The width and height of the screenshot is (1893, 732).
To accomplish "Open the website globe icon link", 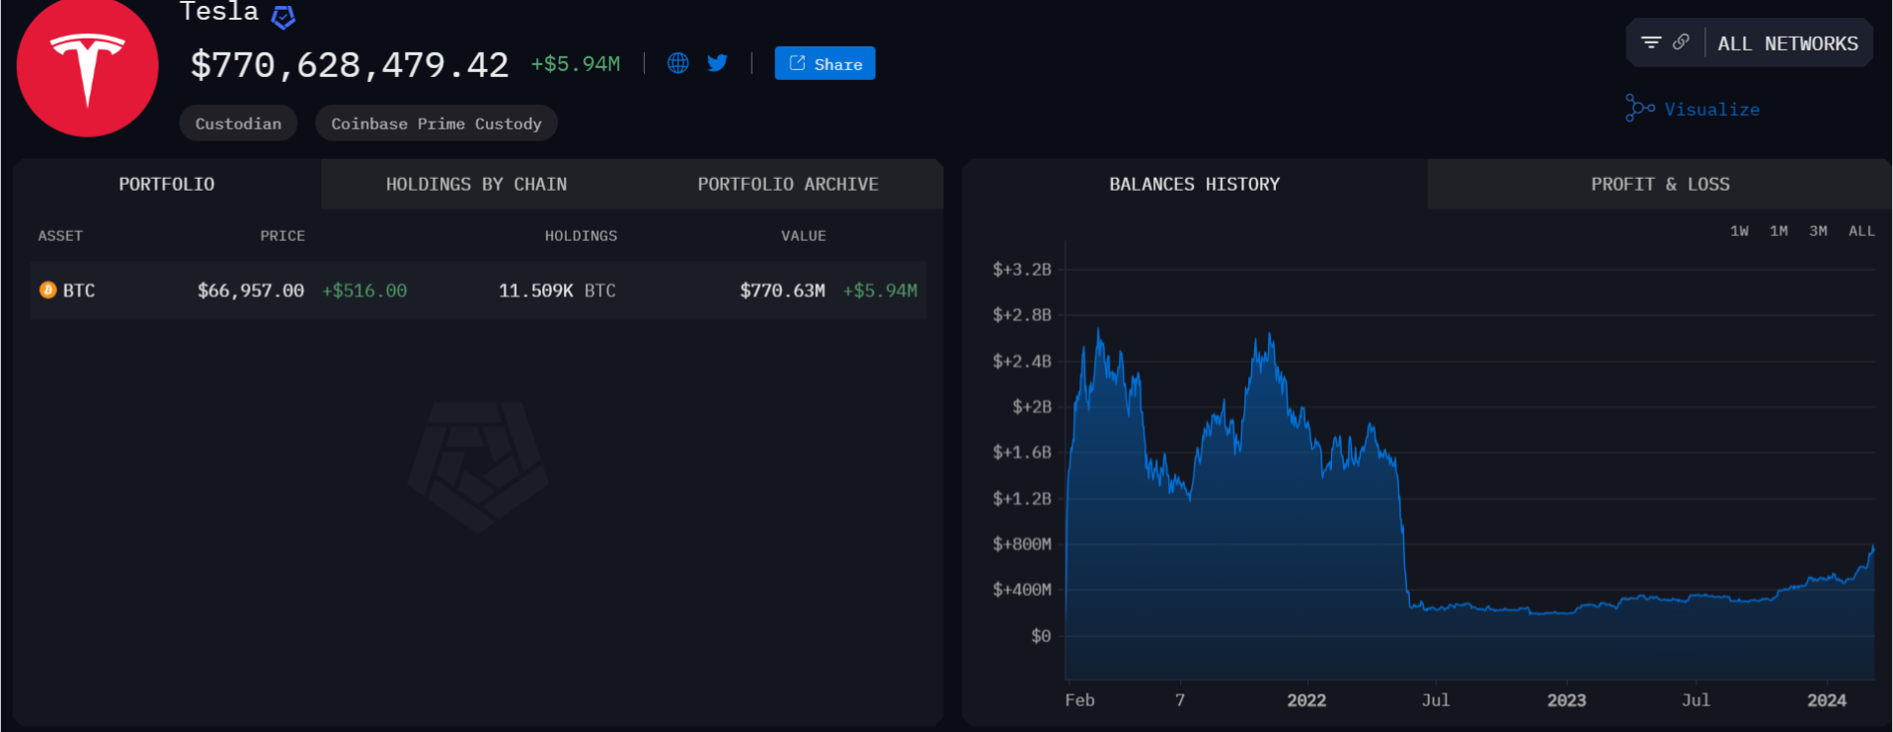I will (677, 63).
